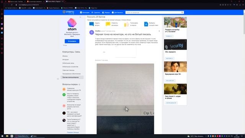Click the thumbs-up 'Голосовать в опросе' icon
This screenshot has width=245, height=138.
pos(126,24)
